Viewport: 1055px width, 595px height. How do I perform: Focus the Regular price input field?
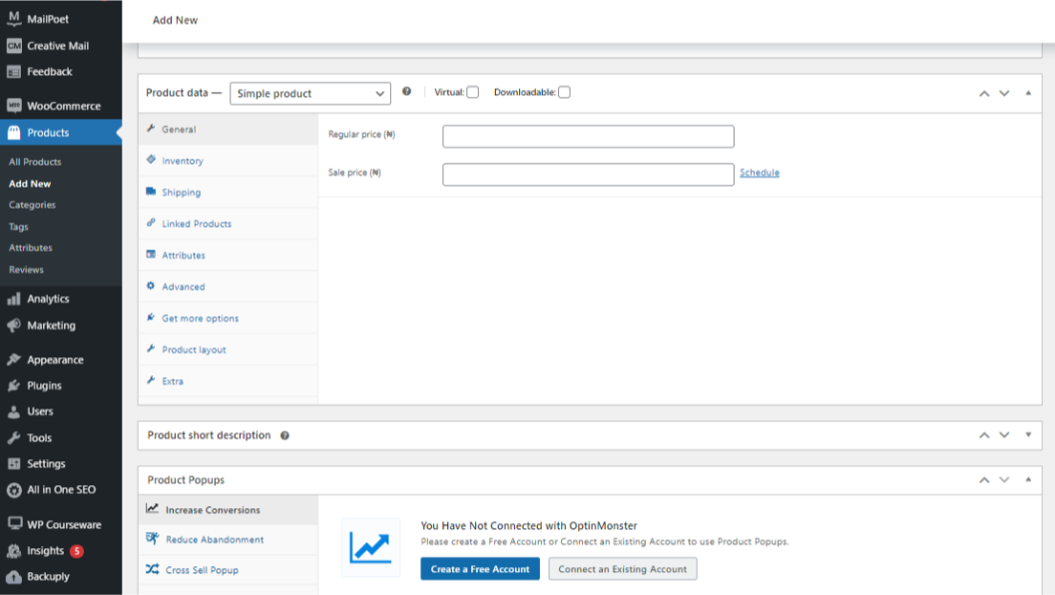coord(588,136)
